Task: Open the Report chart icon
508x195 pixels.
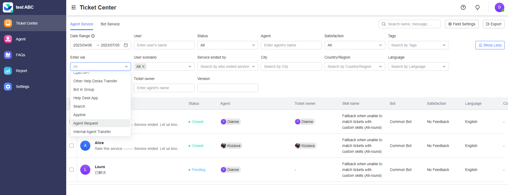Action: 8,71
